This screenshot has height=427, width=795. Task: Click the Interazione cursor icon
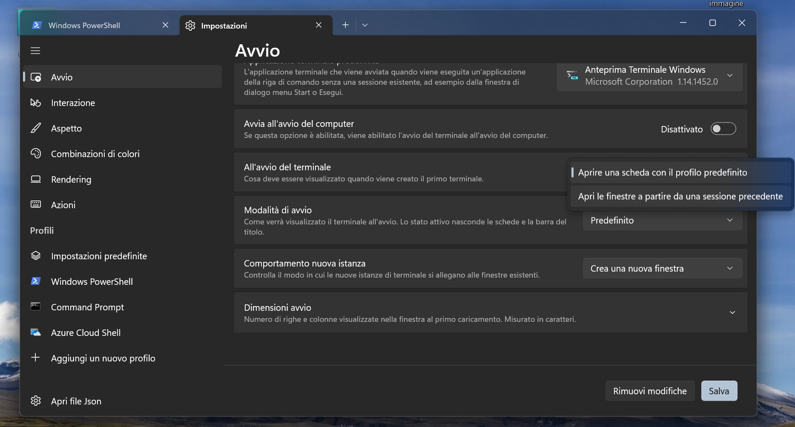coord(36,103)
